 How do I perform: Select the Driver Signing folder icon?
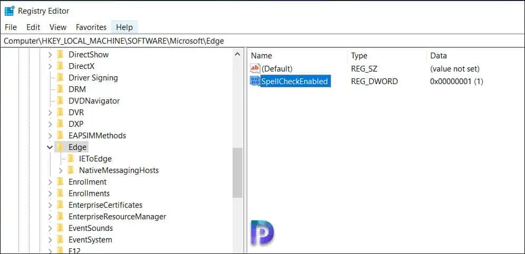[x=60, y=77]
